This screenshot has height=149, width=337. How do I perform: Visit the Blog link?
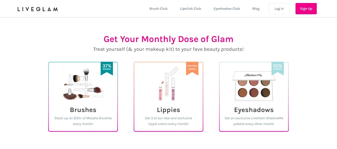256,9
